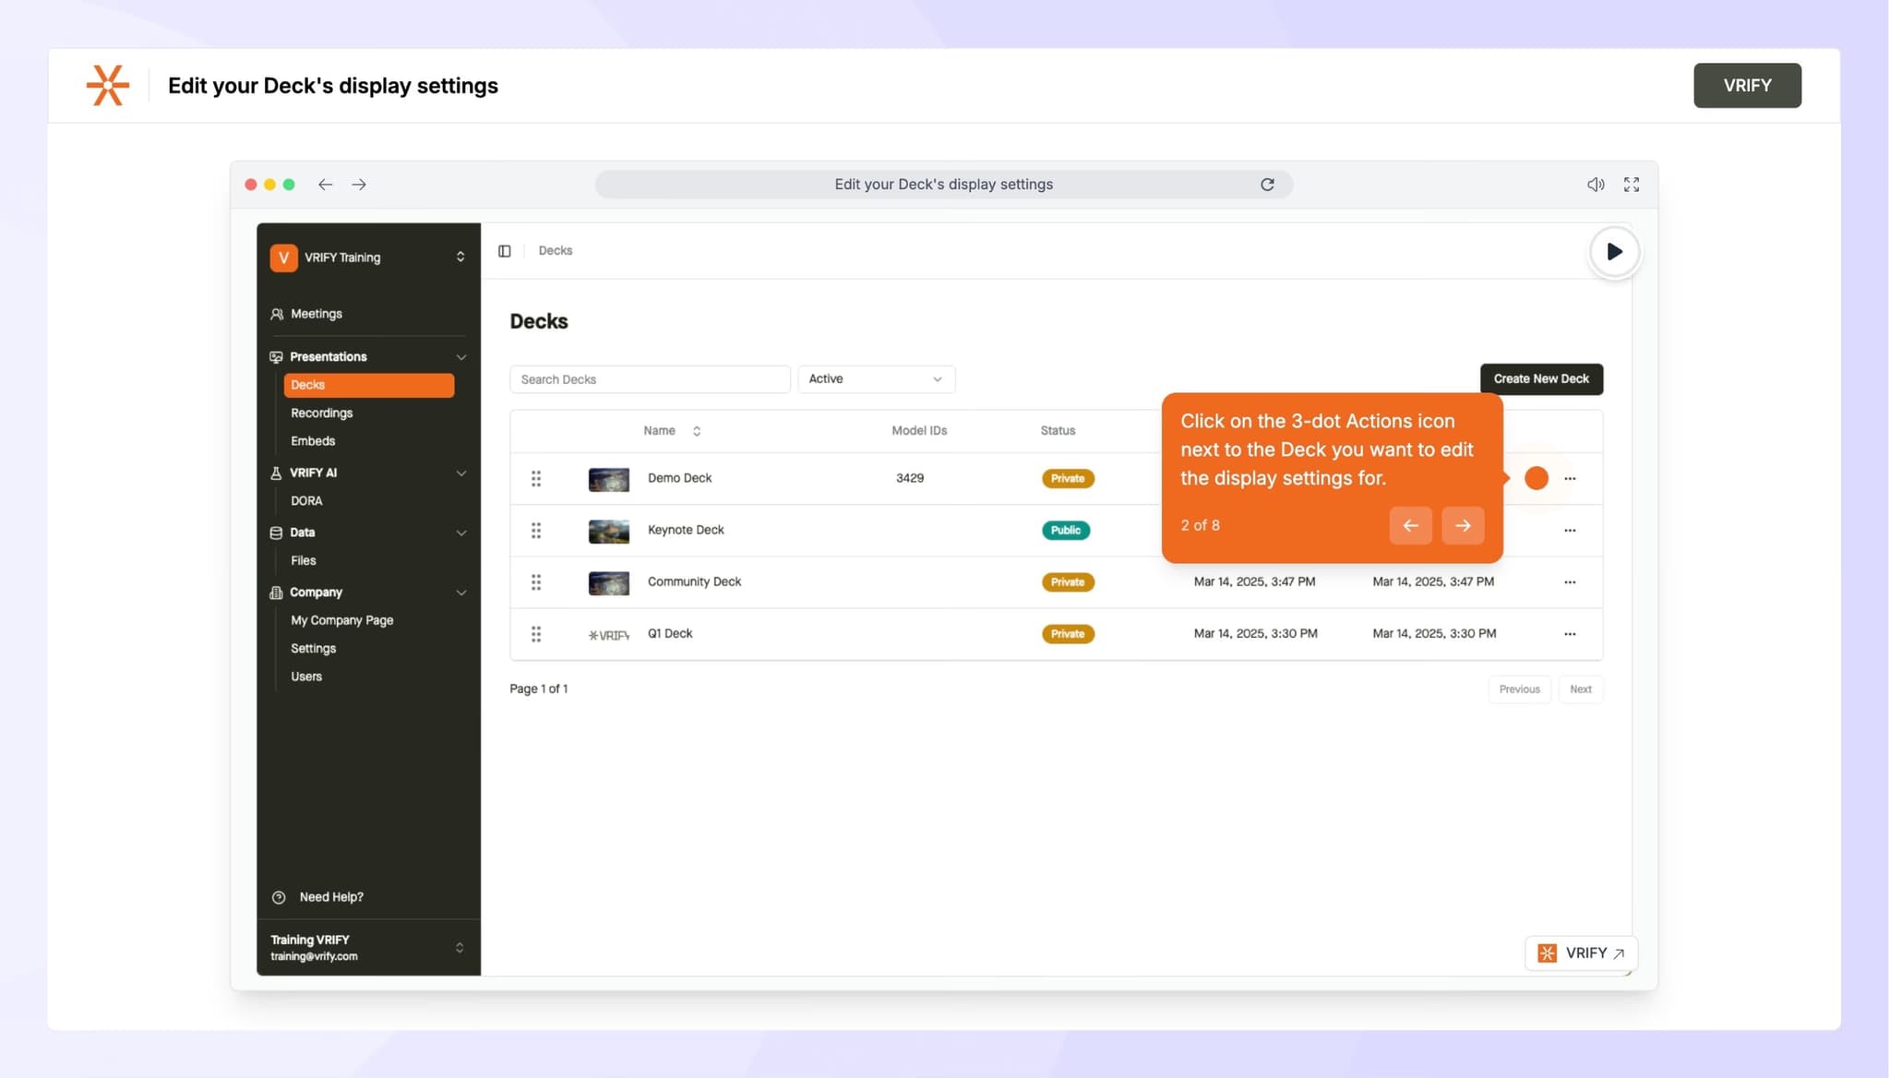Toggle the sidebar collapse icon near Decks breadcrumb
1890x1078 pixels.
tap(505, 250)
